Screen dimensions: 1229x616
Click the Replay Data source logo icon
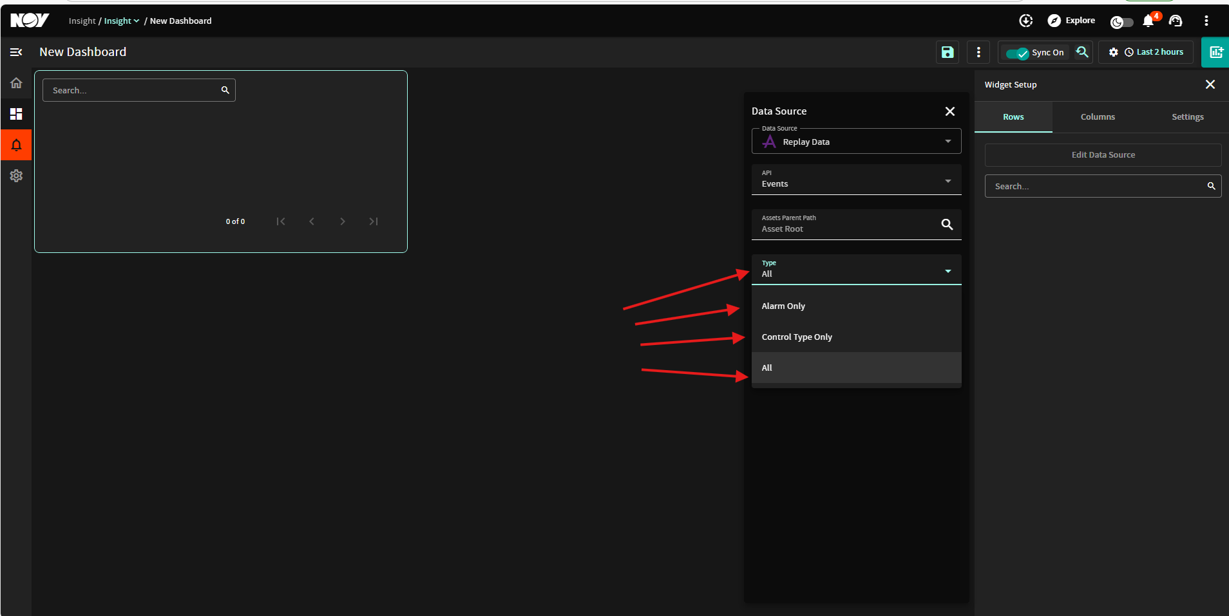tap(769, 142)
